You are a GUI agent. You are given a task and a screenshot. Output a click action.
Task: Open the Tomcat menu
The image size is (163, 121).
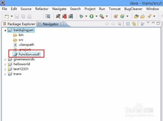click(115, 9)
